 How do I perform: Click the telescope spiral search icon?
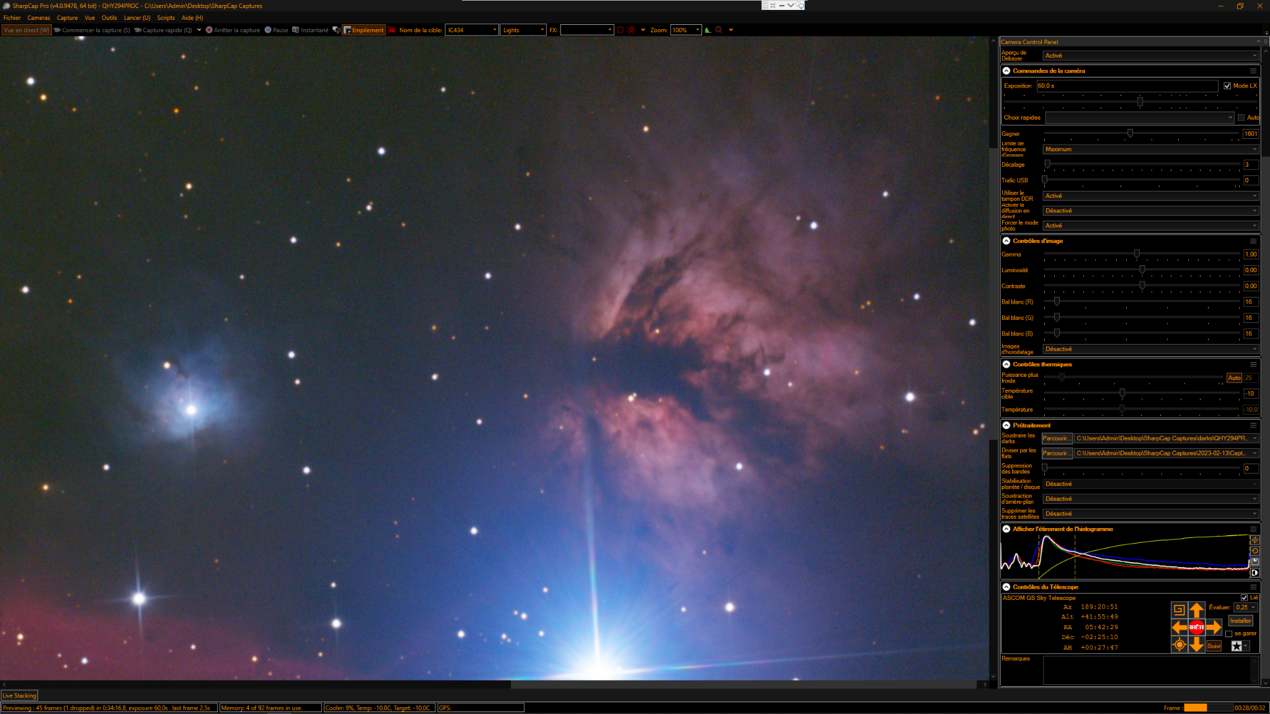tap(1179, 610)
